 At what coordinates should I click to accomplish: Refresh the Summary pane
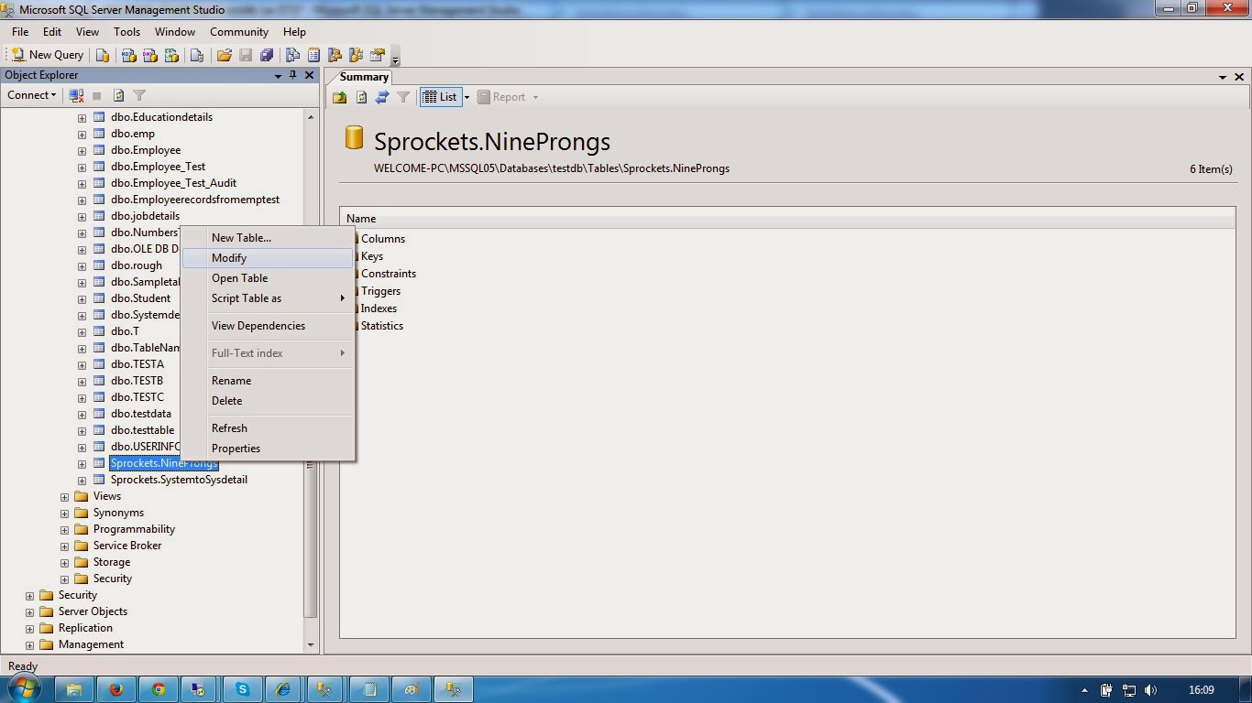(x=361, y=97)
